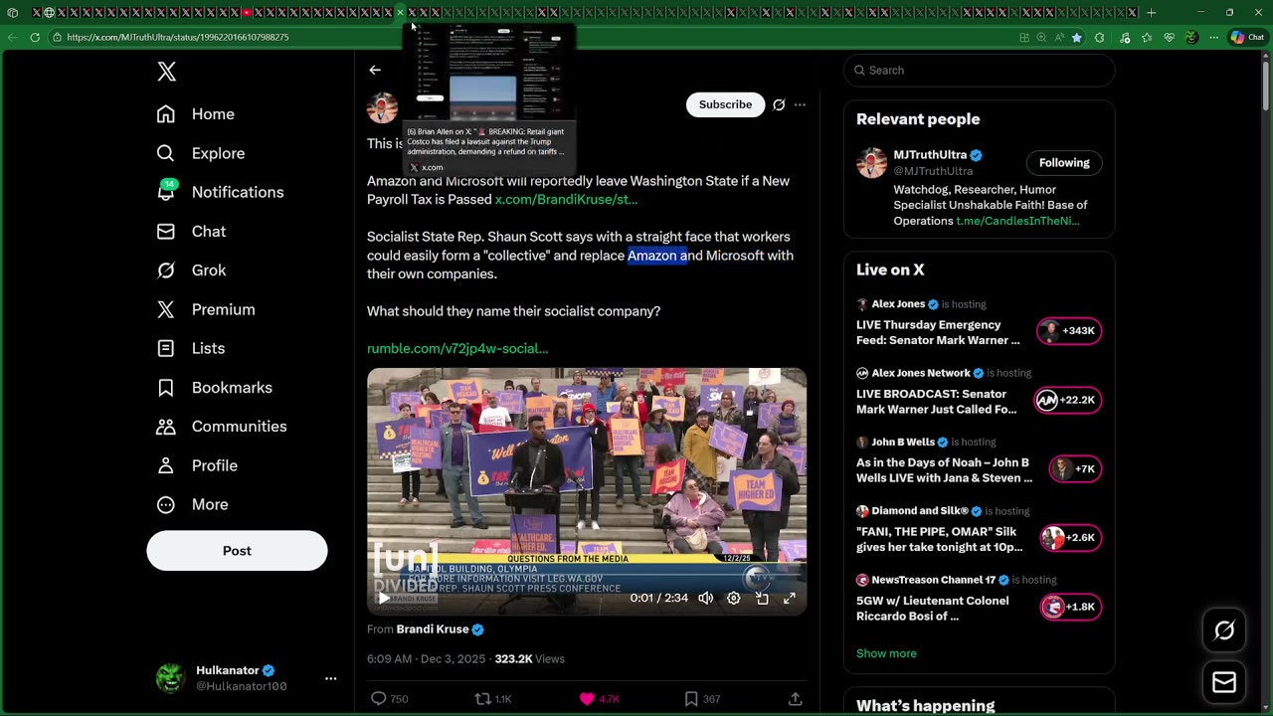Click the Grok explain icon next to Subscribe
1273x716 pixels.
[779, 104]
